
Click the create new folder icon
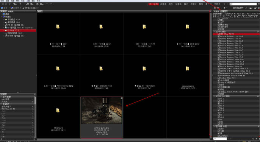click(x=255, y=8)
